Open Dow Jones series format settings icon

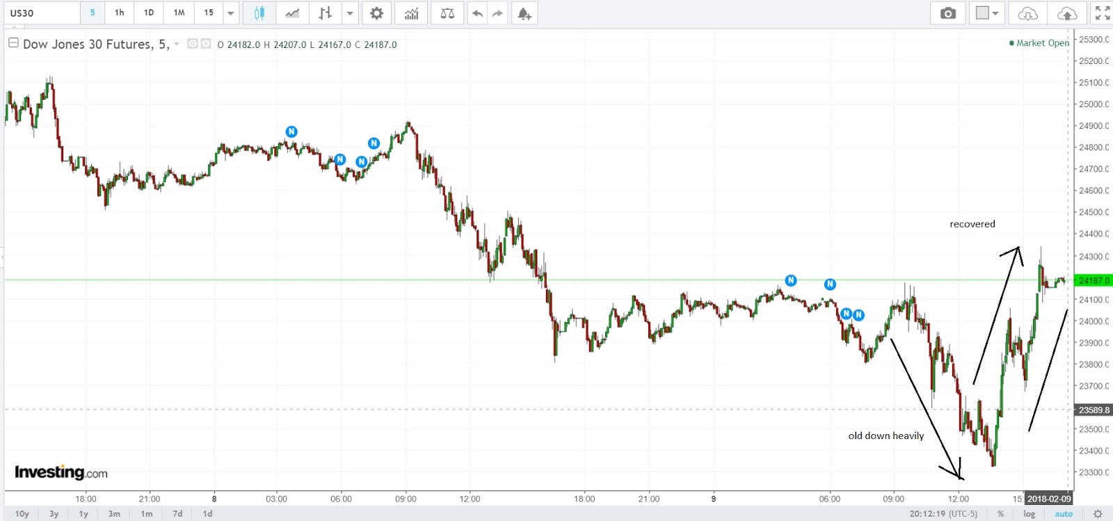206,44
